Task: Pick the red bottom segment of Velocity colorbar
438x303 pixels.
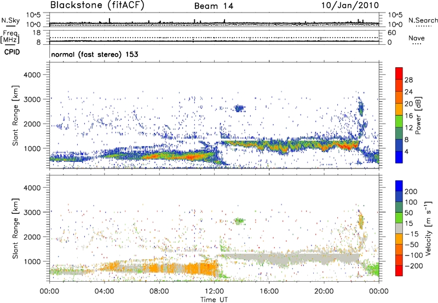Action: pyautogui.click(x=399, y=271)
